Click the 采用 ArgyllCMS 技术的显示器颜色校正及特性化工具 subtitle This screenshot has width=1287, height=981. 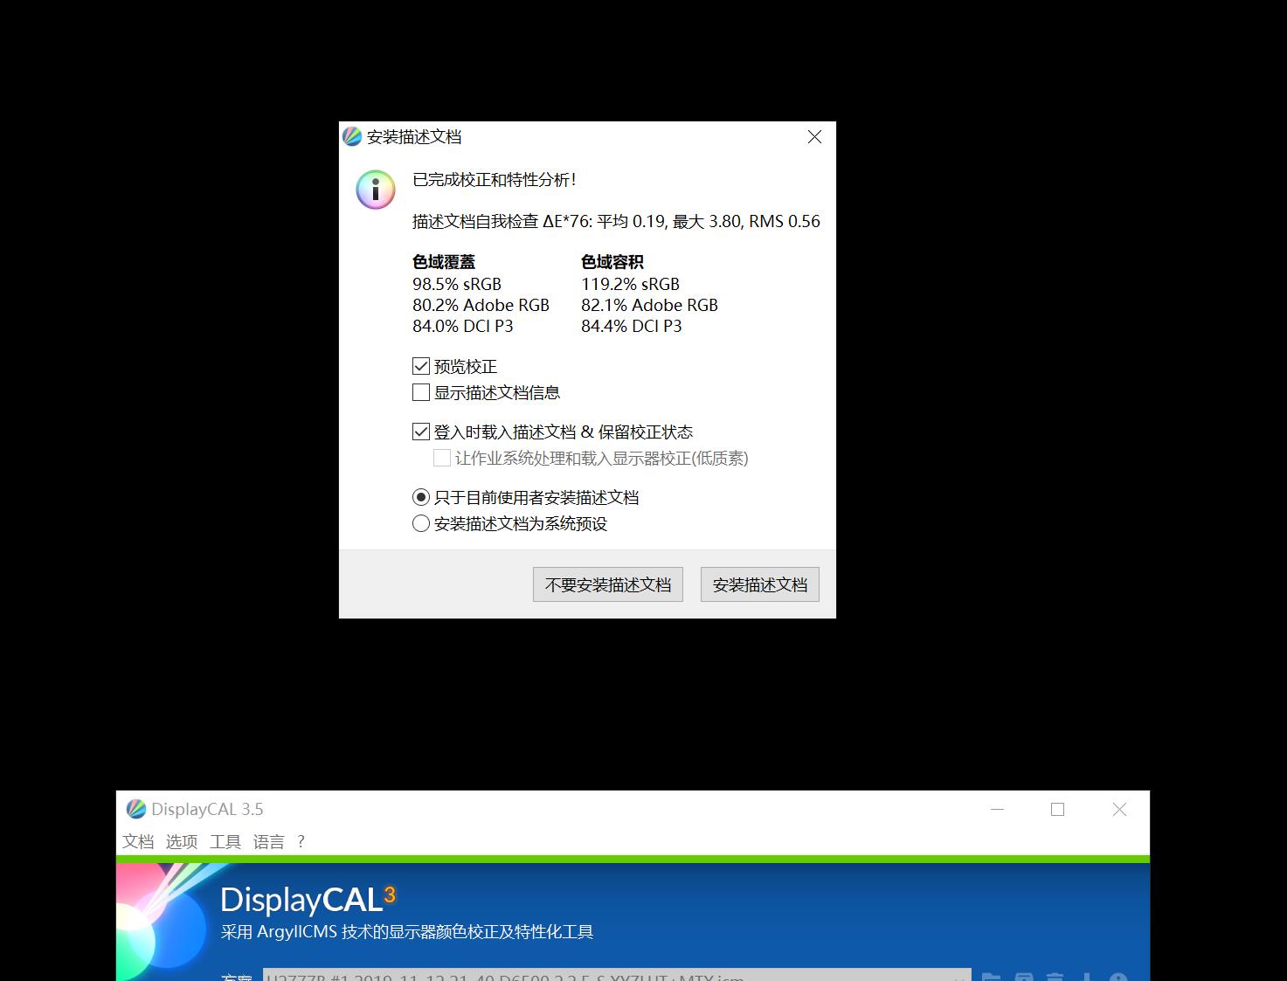[x=407, y=932]
